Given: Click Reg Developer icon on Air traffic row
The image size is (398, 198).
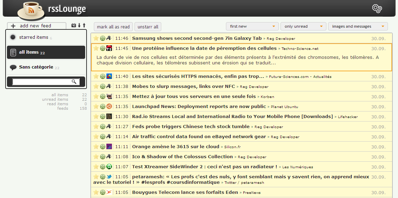Looking at the screenshot, I should point(109,136).
